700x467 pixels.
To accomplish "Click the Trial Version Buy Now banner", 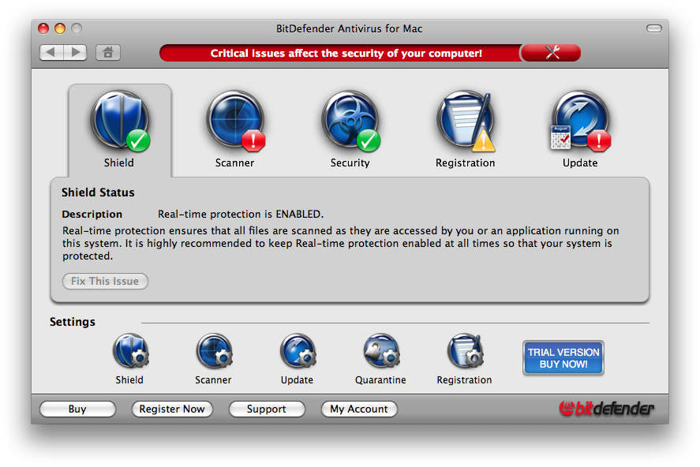I will tap(563, 358).
